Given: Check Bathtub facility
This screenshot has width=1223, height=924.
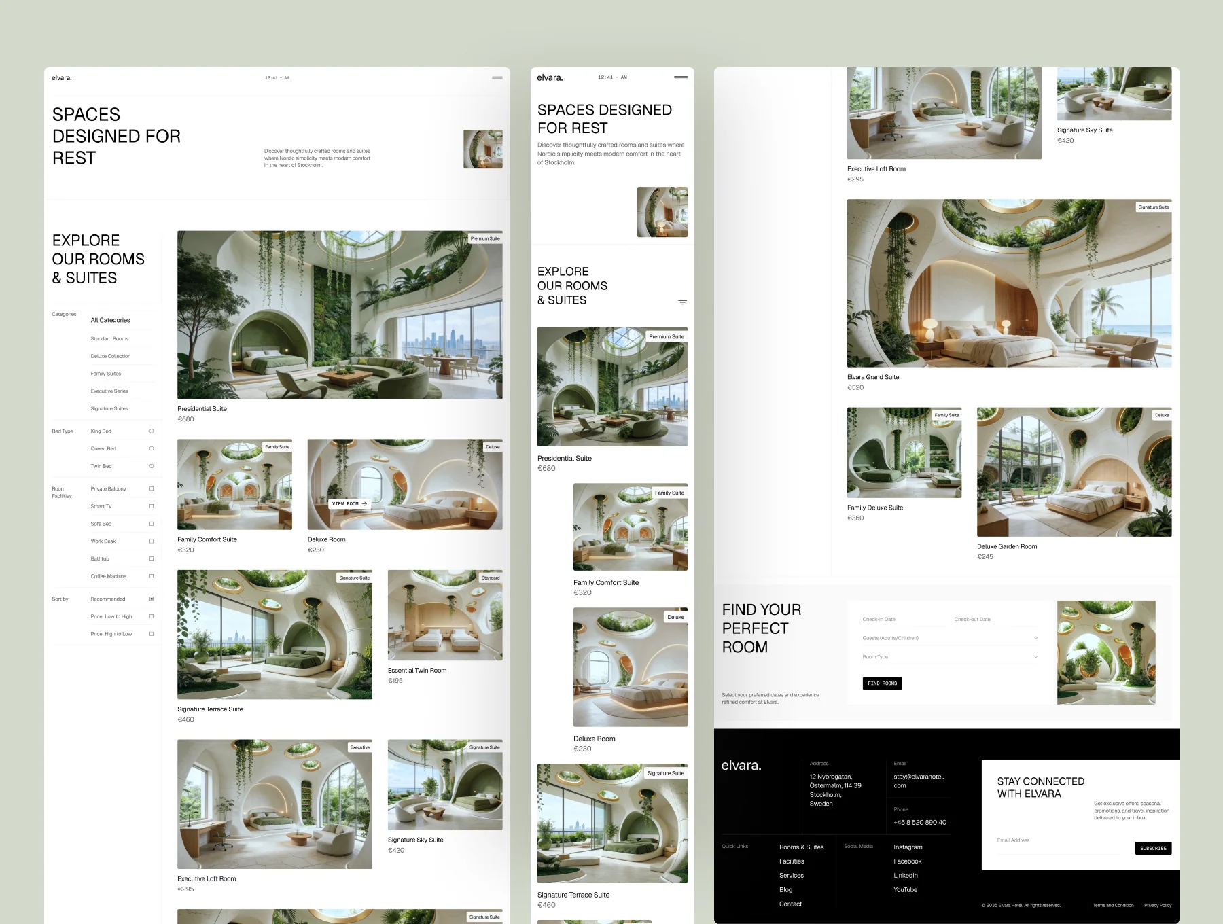Looking at the screenshot, I should coord(152,558).
